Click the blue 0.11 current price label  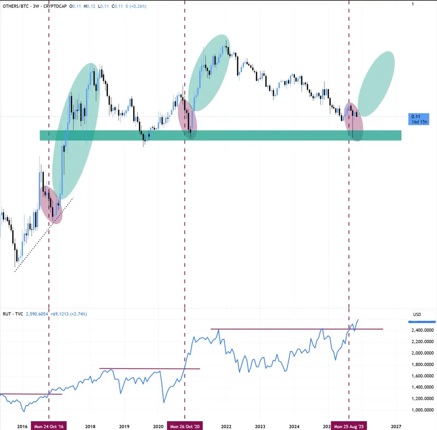click(x=419, y=119)
